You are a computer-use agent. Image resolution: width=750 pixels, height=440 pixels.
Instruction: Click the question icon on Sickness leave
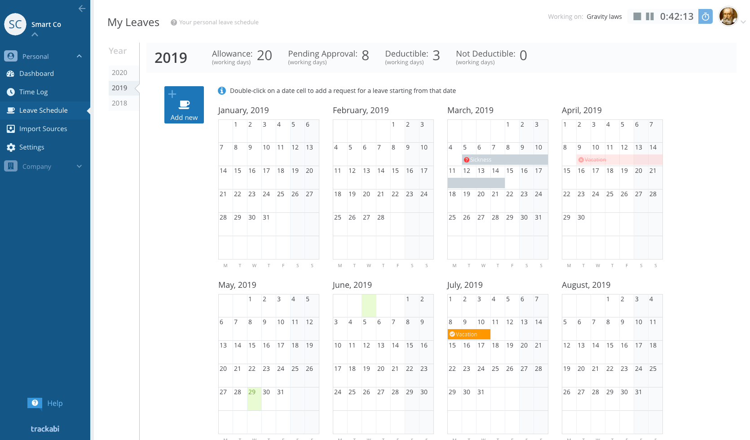click(467, 160)
